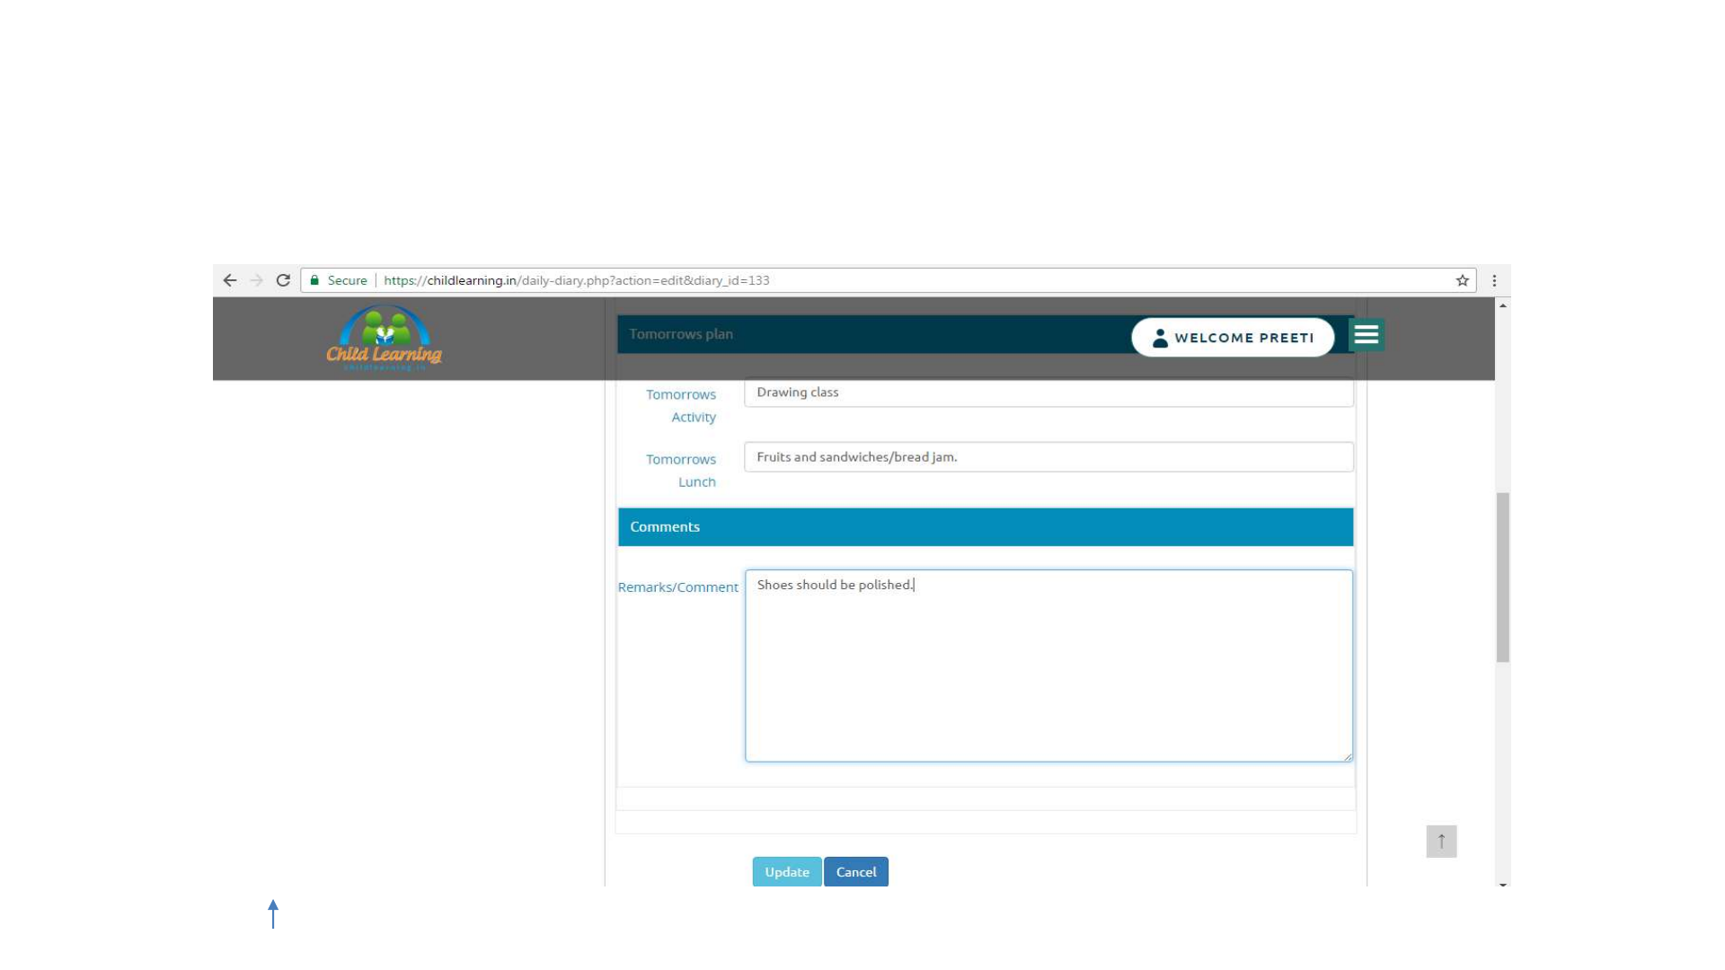Click the Child Learning logo
This screenshot has height=970, width=1725.
coord(384,339)
